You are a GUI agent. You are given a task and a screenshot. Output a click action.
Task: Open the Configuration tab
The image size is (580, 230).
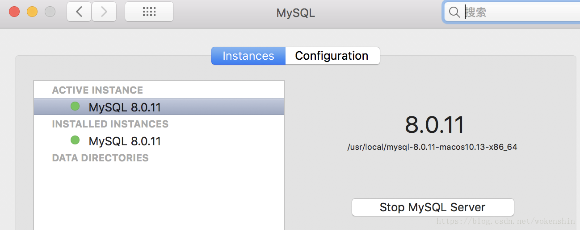coord(332,56)
